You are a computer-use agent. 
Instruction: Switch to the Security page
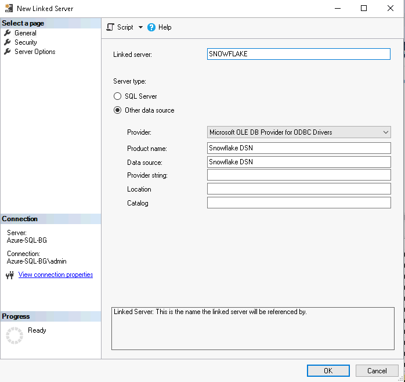26,42
